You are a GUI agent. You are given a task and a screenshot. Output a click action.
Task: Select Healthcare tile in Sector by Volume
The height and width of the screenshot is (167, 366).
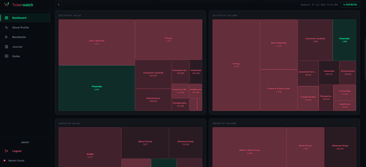tap(345, 106)
